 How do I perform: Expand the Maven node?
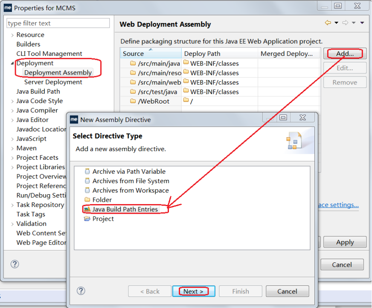[x=12, y=149]
